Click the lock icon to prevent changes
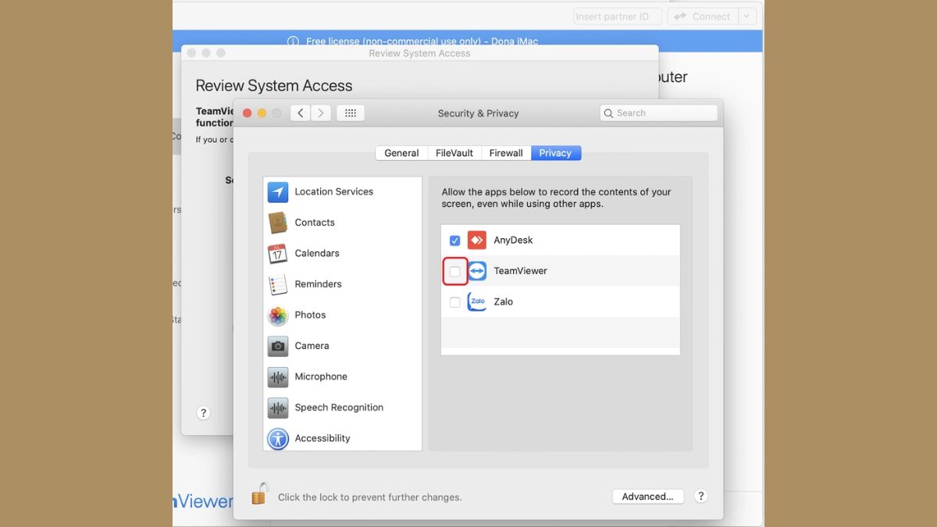Screen dimensions: 937x527 click(260, 493)
